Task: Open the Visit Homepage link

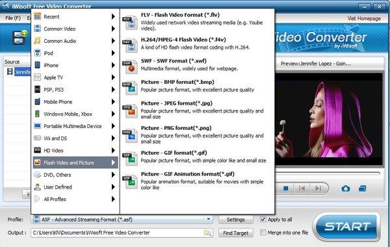Action: coord(364,18)
